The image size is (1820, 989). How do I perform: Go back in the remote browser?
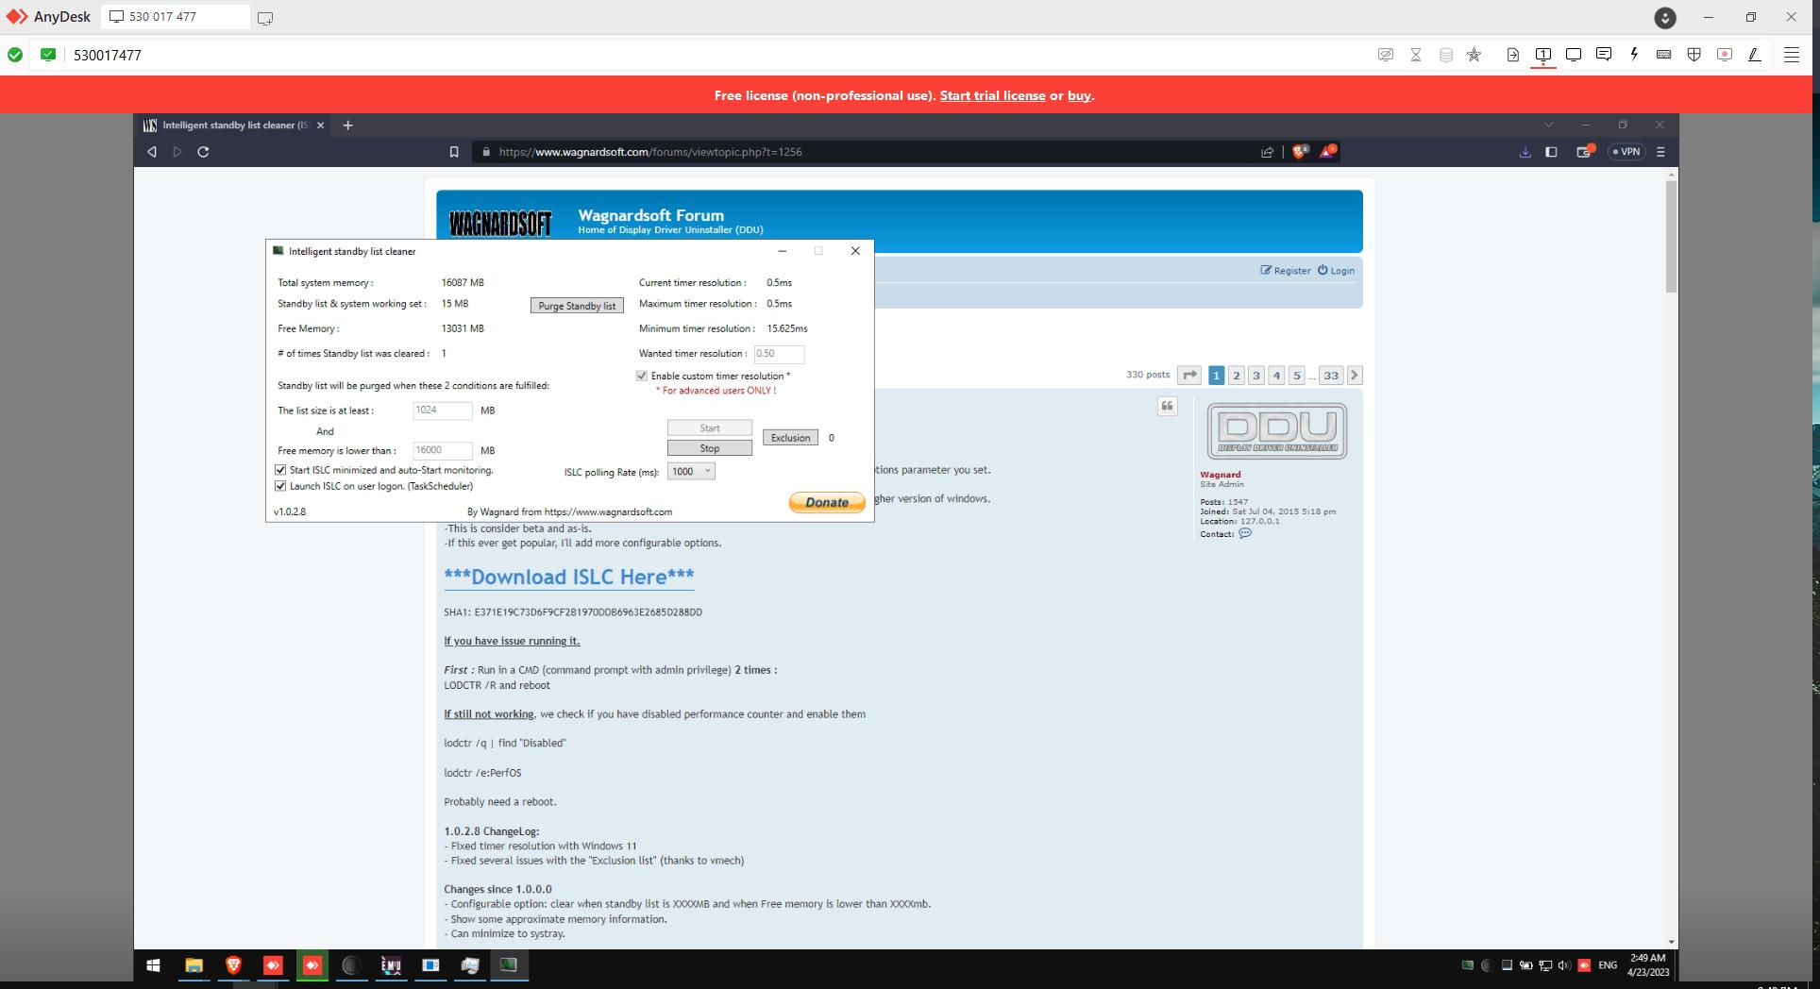pyautogui.click(x=152, y=152)
